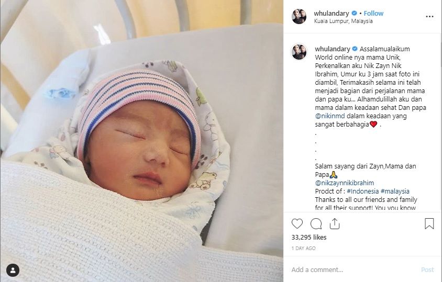
Task: Open header username whulandary
Action: (331, 13)
